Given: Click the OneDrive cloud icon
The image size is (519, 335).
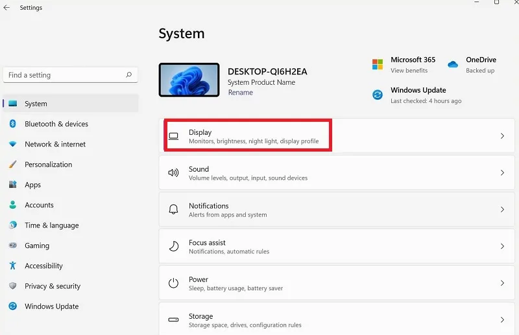Looking at the screenshot, I should (x=452, y=64).
